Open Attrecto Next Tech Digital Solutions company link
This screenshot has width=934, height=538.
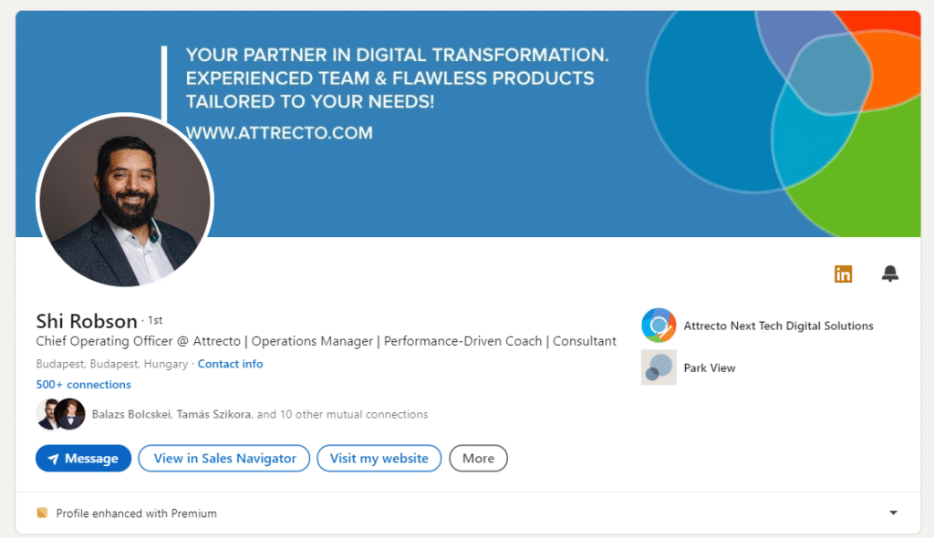pyautogui.click(x=778, y=326)
